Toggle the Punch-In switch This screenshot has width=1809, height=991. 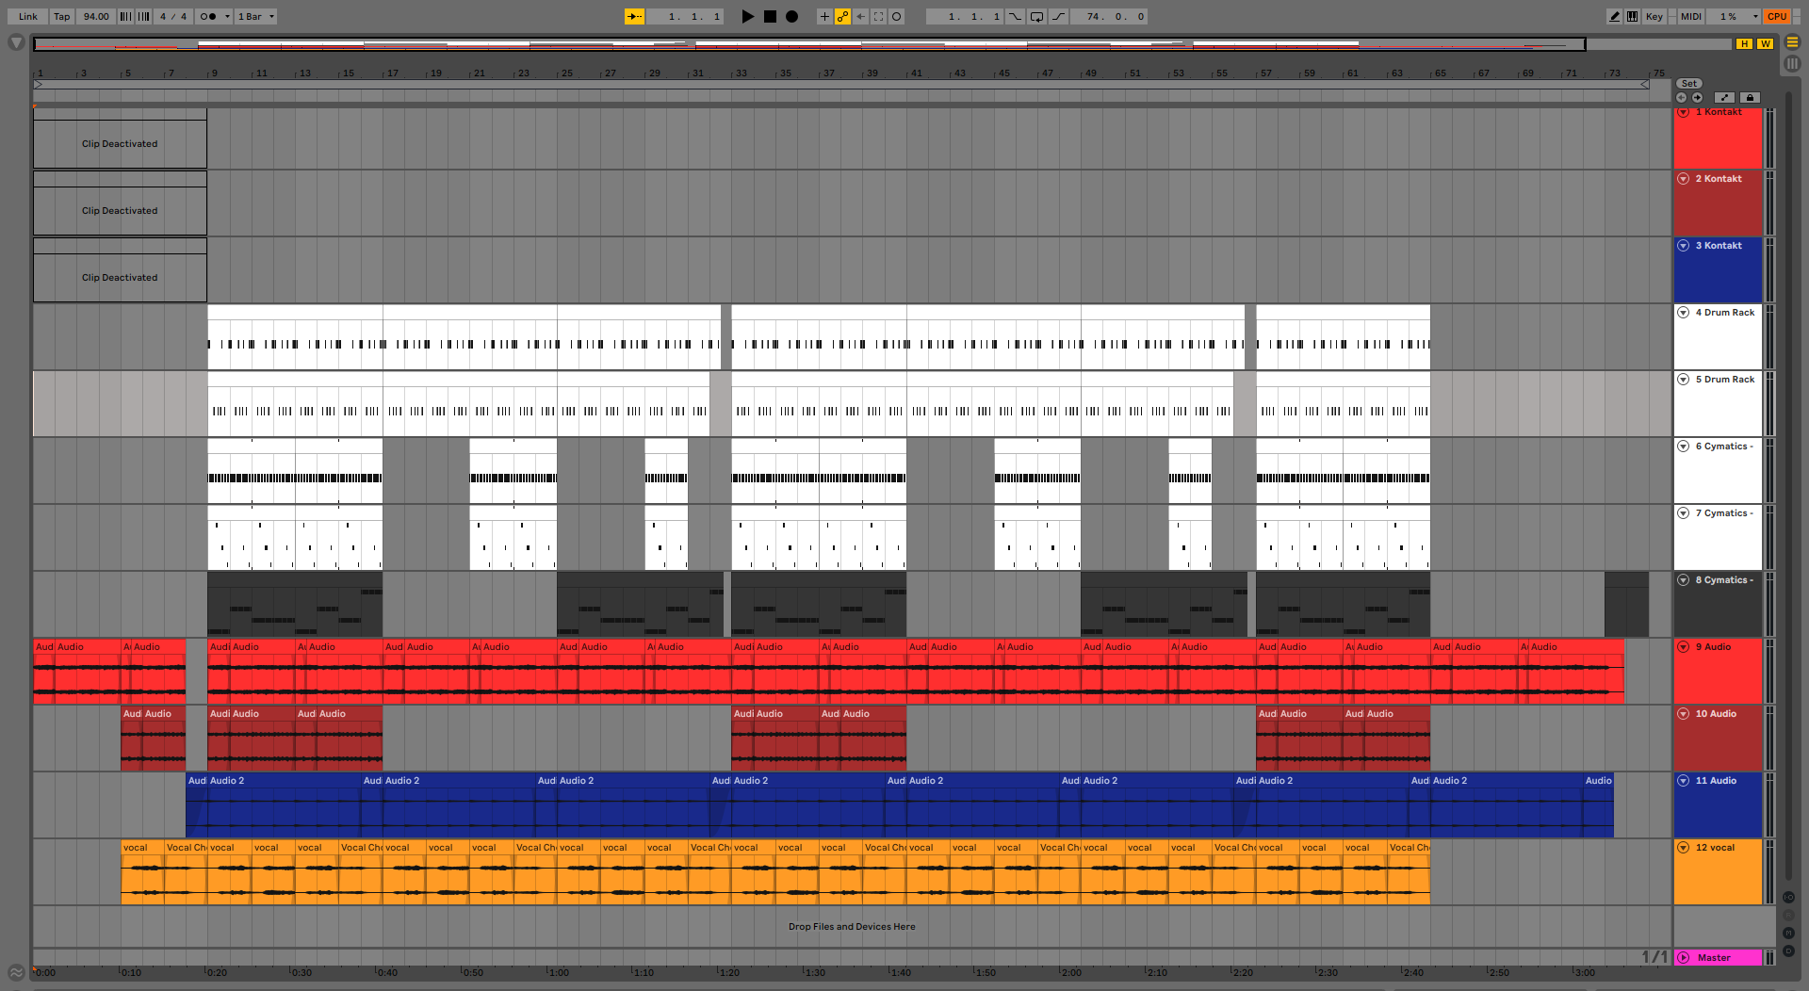point(1015,16)
